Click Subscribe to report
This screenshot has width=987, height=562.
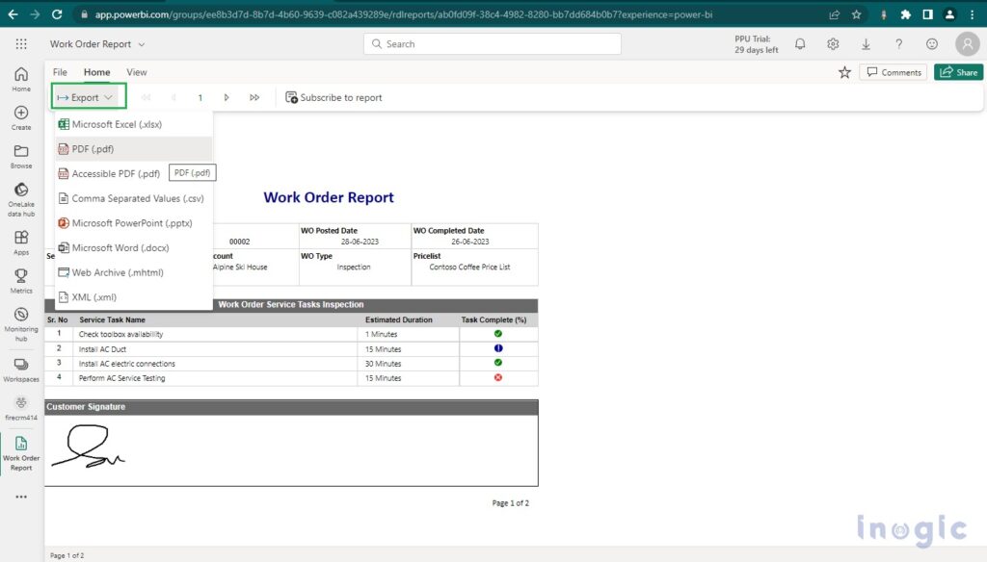(x=333, y=97)
